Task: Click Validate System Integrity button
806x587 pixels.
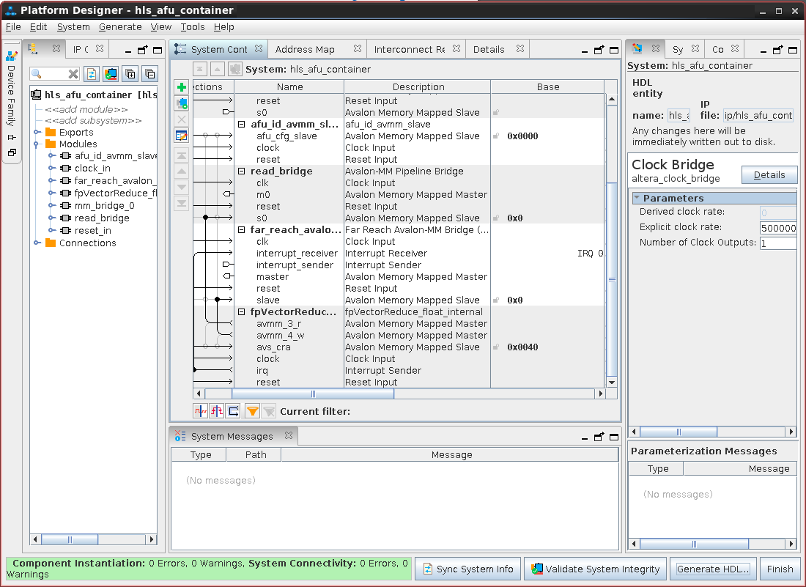Action: point(595,569)
